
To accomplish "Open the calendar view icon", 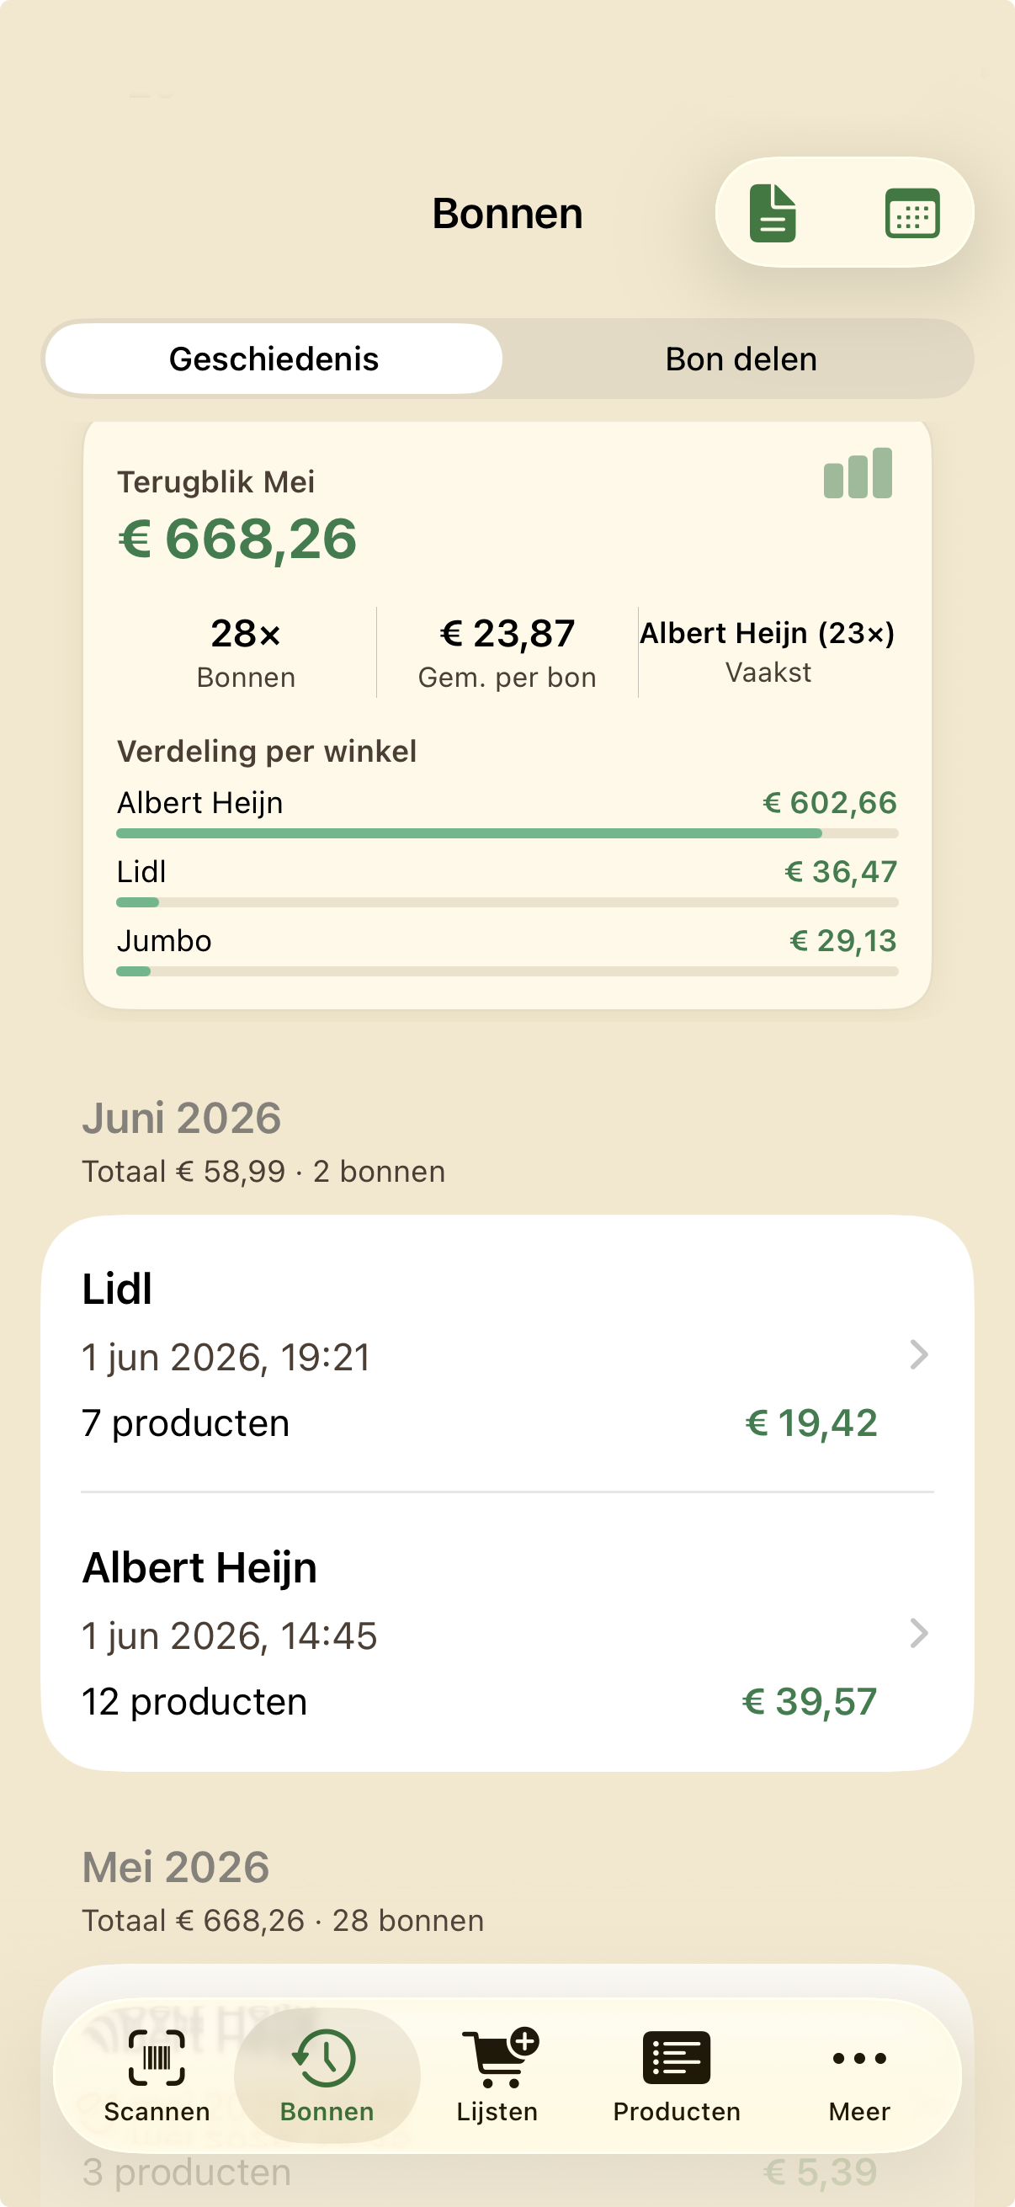I will pos(912,212).
